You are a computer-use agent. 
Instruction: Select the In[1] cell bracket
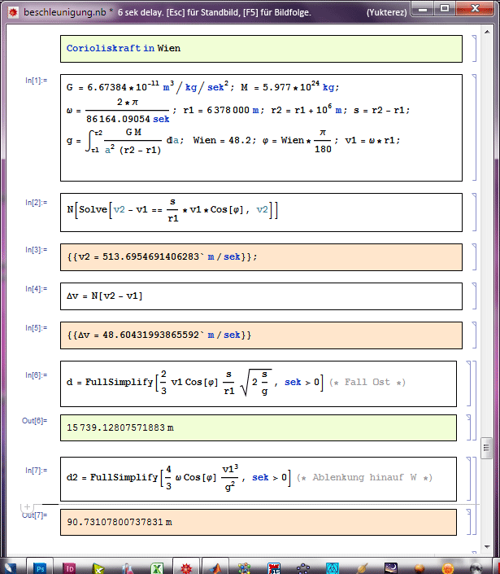tap(474, 127)
